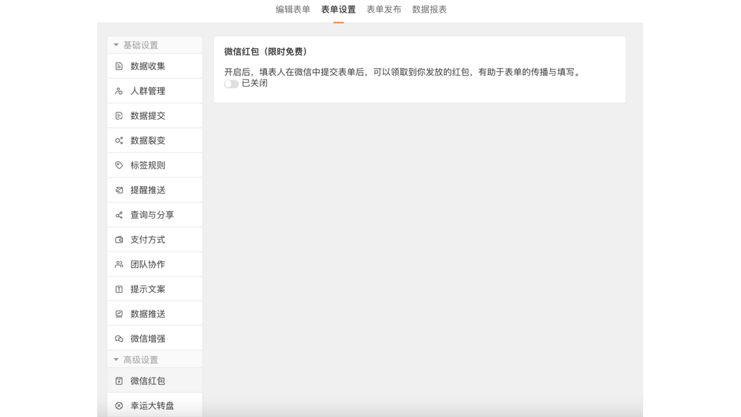The height and width of the screenshot is (417, 741).
Task: Open 幸运大转盘 in the sidebar
Action: pos(155,405)
